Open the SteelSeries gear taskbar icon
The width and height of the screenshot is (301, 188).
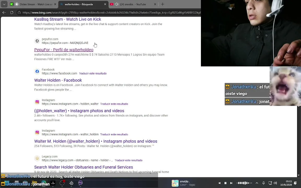[x=71, y=183]
